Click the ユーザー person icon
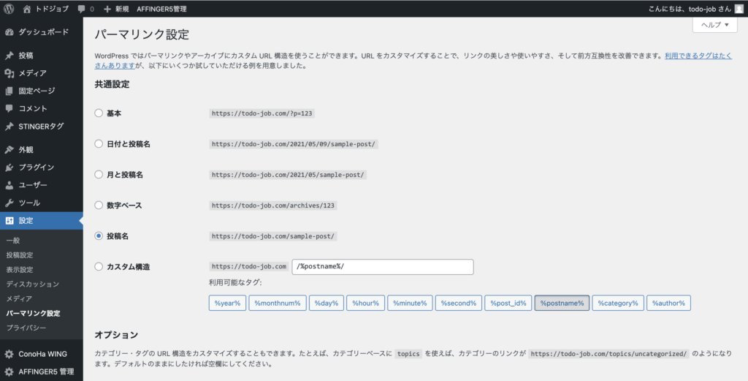The image size is (748, 381). tap(9, 185)
